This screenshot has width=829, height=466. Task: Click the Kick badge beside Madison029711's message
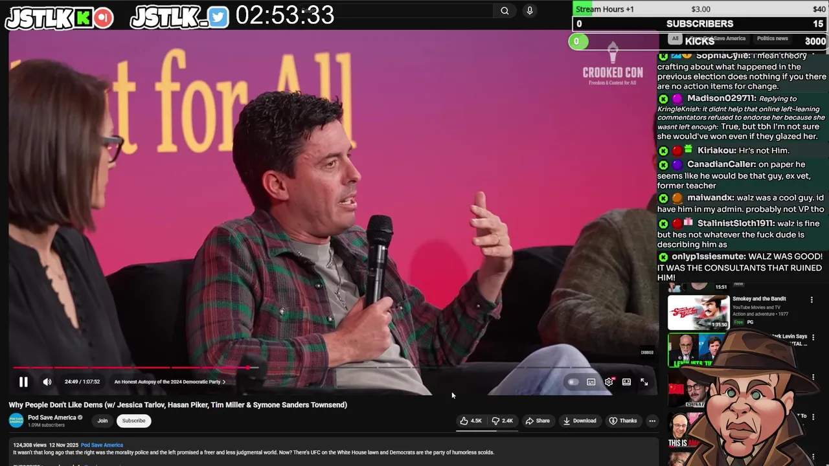(x=663, y=99)
